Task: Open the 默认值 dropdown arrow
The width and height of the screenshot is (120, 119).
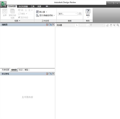Action: (46, 12)
